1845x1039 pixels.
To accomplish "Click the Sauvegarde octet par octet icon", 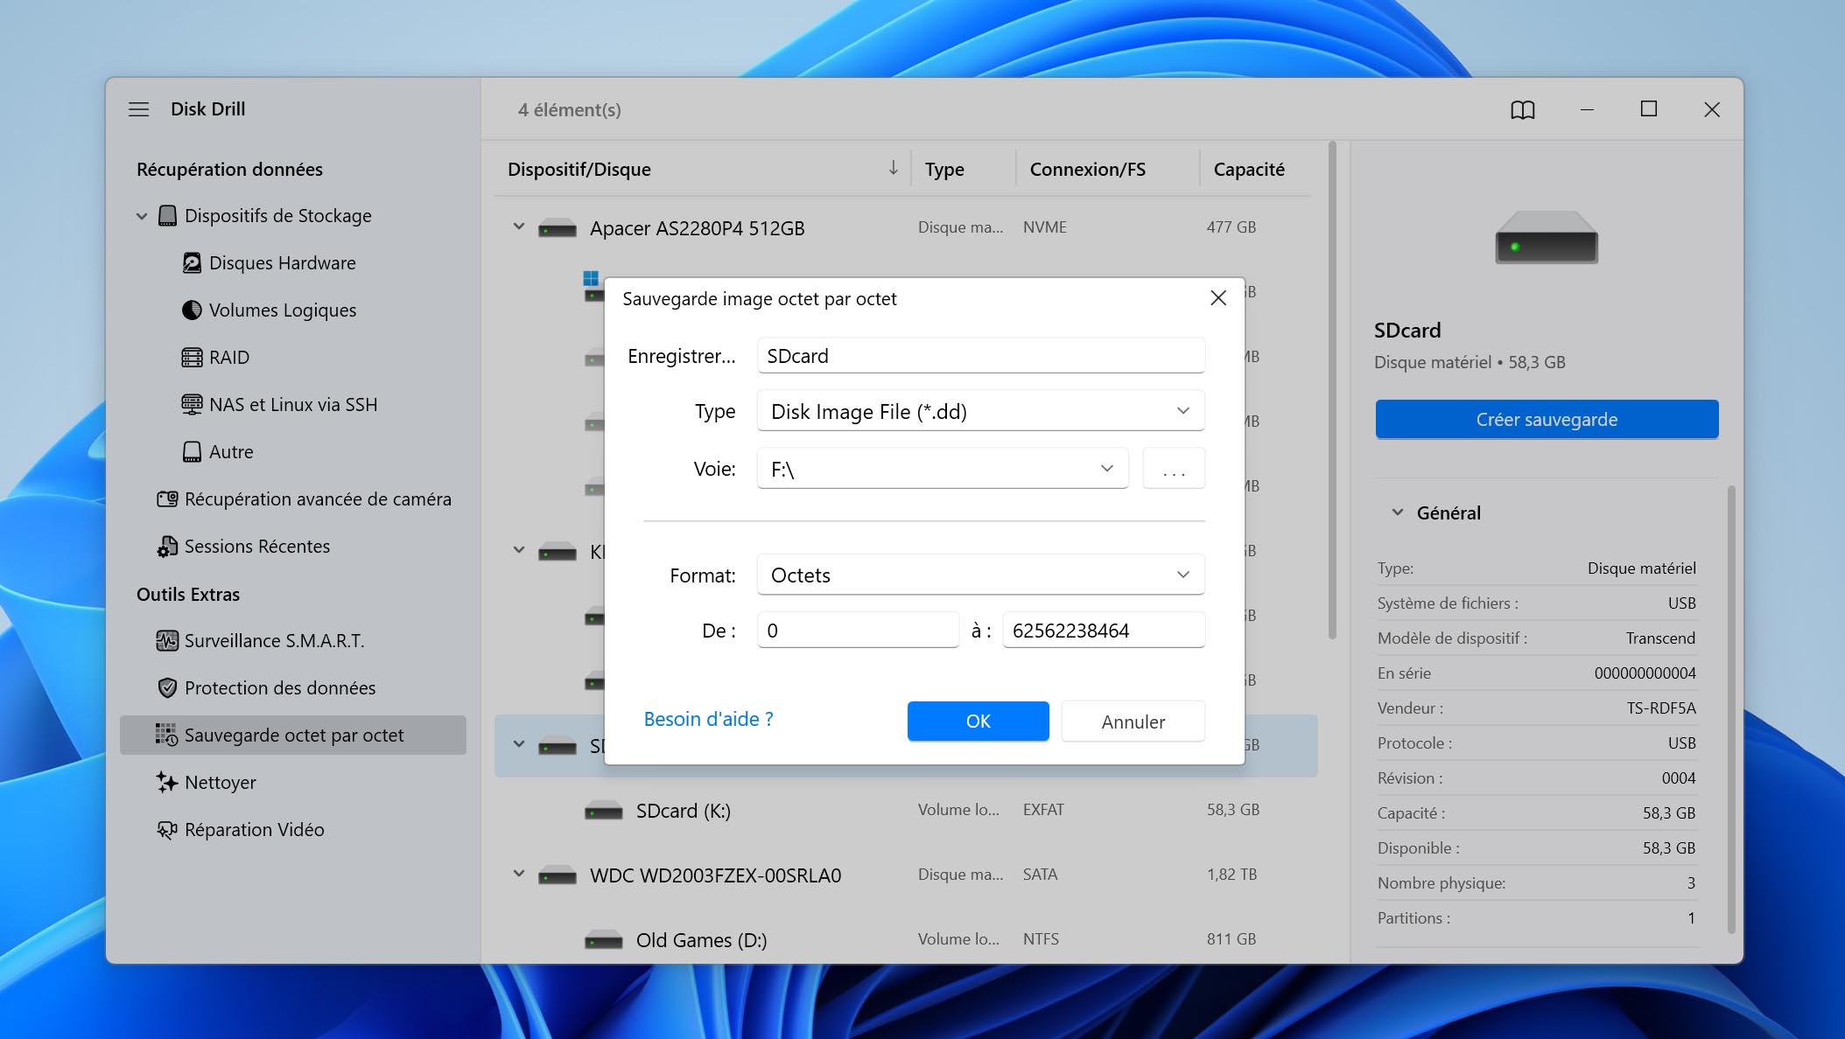I will click(167, 736).
